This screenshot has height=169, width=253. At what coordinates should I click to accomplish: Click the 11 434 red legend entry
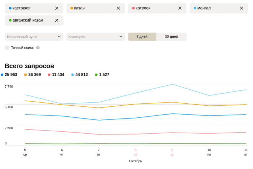tap(56, 75)
